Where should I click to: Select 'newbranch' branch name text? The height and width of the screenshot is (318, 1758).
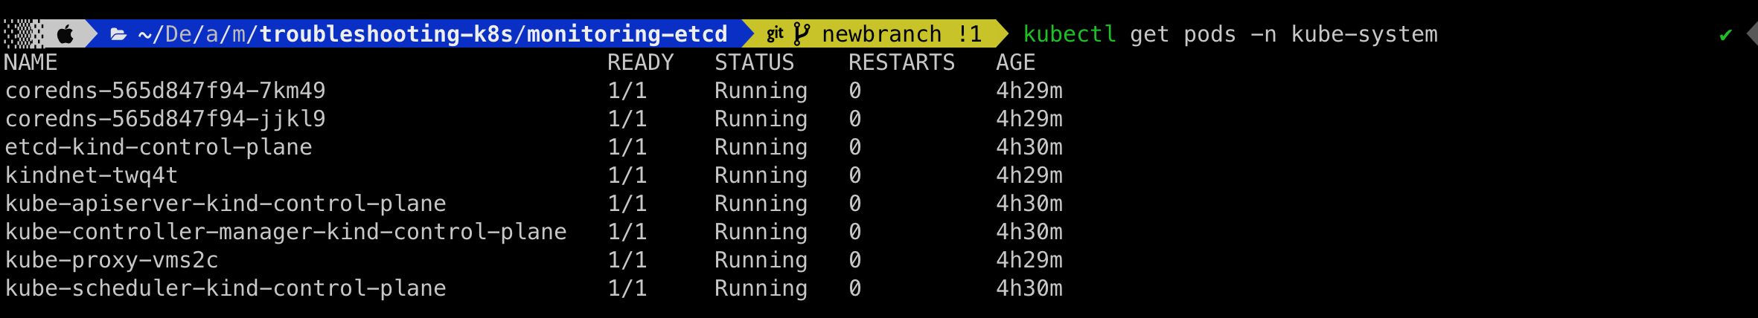click(x=882, y=34)
